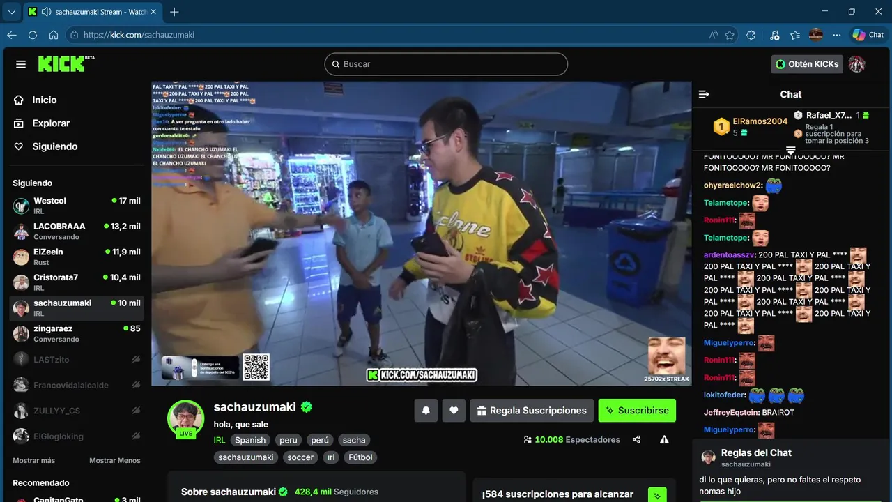
Task: Open Copilot Chat button
Action: pyautogui.click(x=868, y=35)
